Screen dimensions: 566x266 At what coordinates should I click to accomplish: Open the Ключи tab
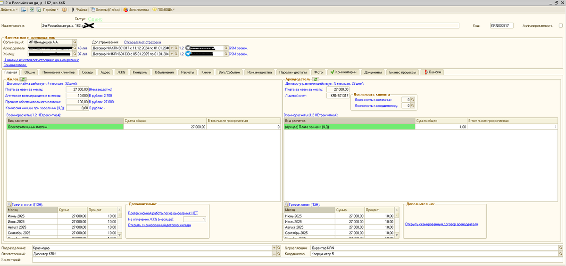[206, 72]
